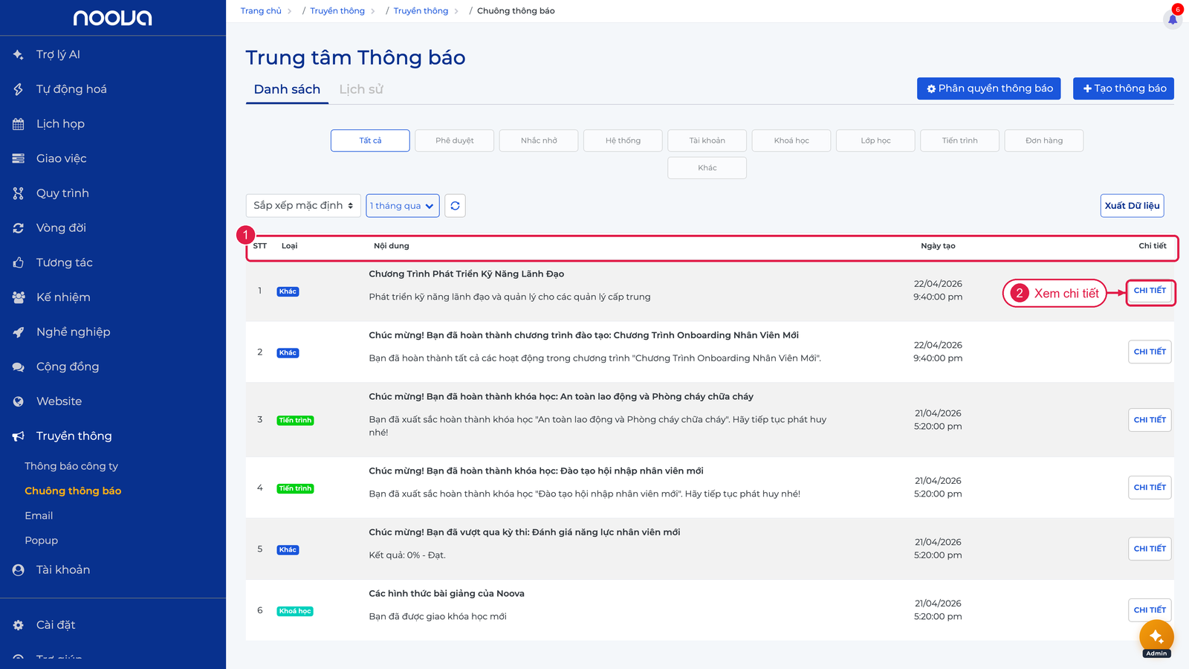Select the Phê duyệt filter chip
Viewport: 1189px width, 669px height.
tap(454, 140)
